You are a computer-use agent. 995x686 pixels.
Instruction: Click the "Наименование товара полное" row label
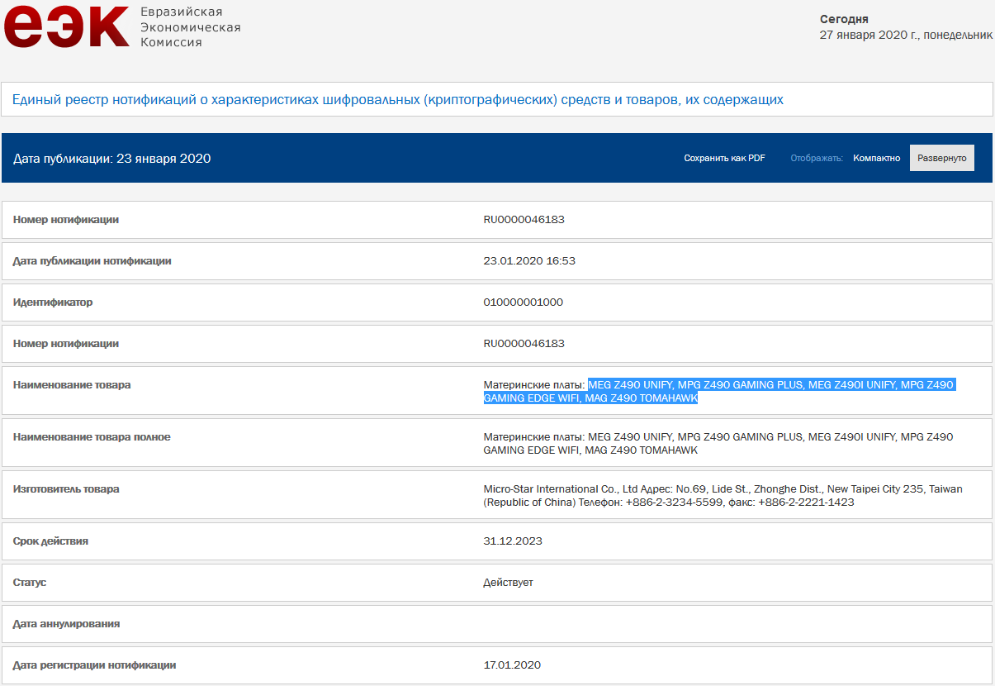92,436
